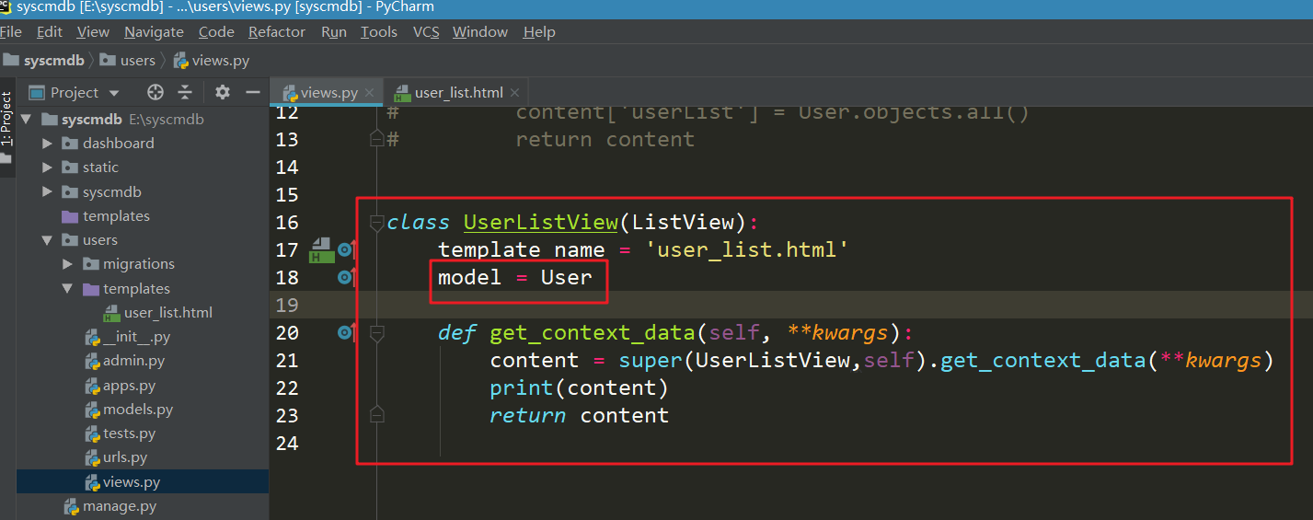The height and width of the screenshot is (520, 1313).
Task: Click the override marker icon on line 18
Action: (x=346, y=277)
